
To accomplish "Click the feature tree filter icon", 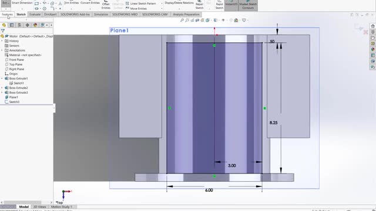I will [2, 31].
